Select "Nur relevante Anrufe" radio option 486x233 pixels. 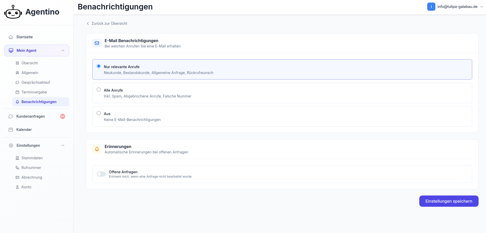[99, 66]
